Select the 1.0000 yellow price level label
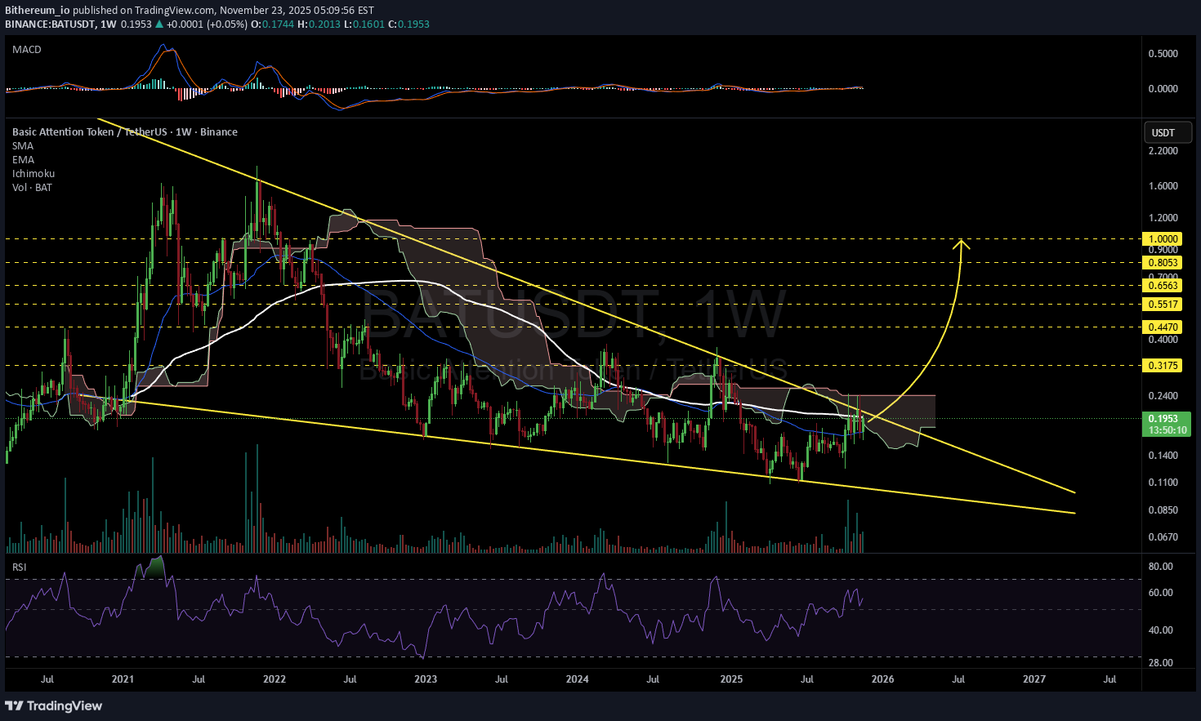This screenshot has height=721, width=1201. click(x=1163, y=239)
